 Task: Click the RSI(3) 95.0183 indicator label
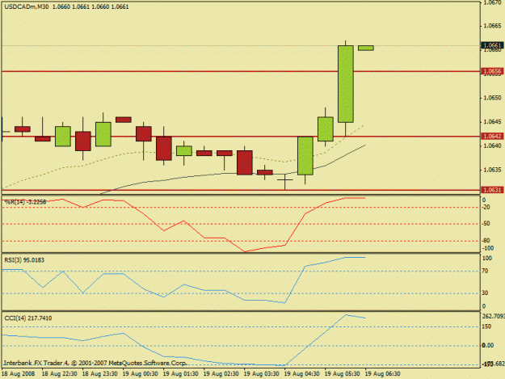[24, 260]
